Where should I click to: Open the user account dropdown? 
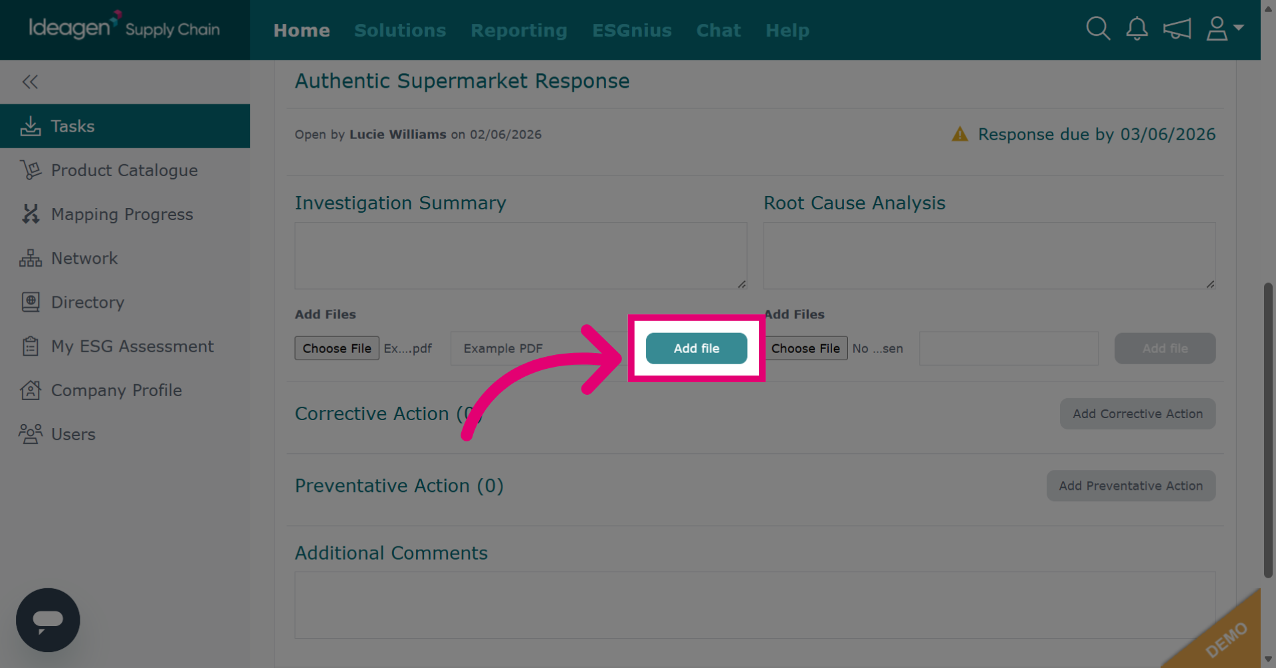click(x=1225, y=29)
